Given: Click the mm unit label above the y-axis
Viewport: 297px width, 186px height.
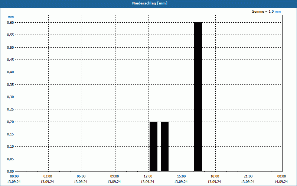Looking at the screenshot, I should pos(11,17).
